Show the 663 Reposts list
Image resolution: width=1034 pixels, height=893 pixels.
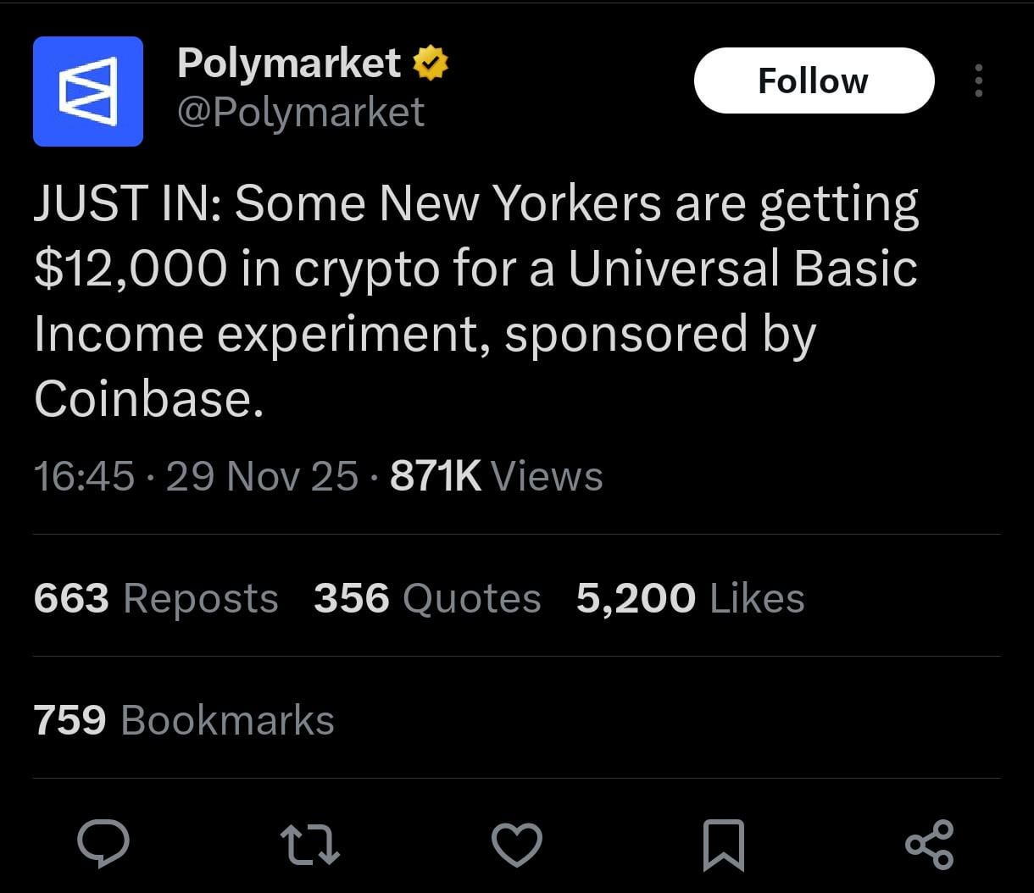[x=156, y=598]
